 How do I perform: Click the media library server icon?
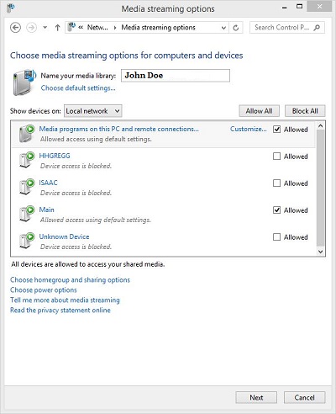(24, 82)
